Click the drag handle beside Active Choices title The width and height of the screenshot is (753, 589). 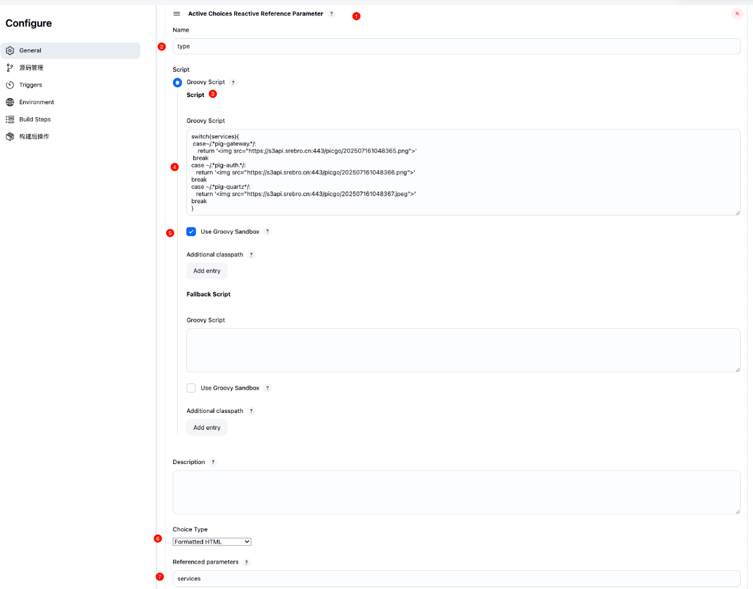coord(177,14)
